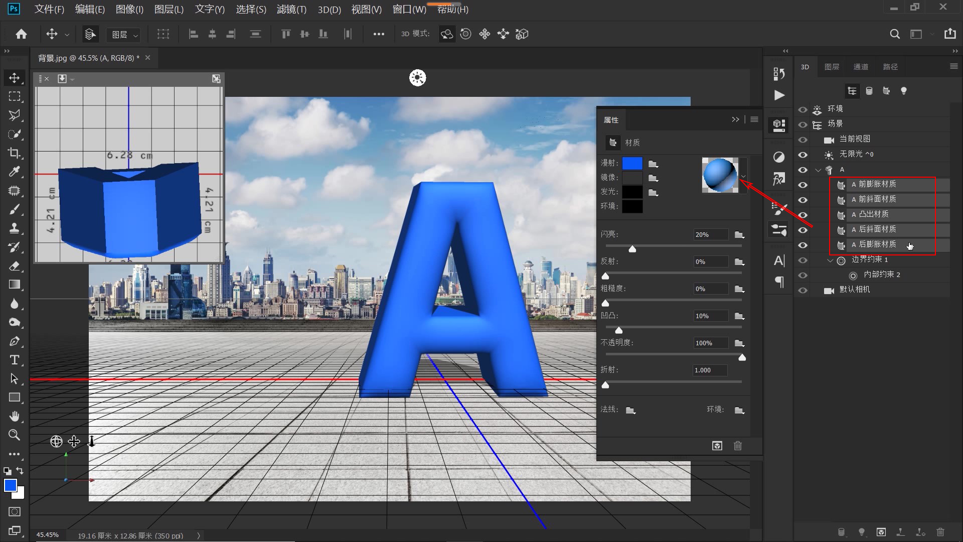The height and width of the screenshot is (542, 963).
Task: Choose the Orbit 3D camera mode icon
Action: 446,34
